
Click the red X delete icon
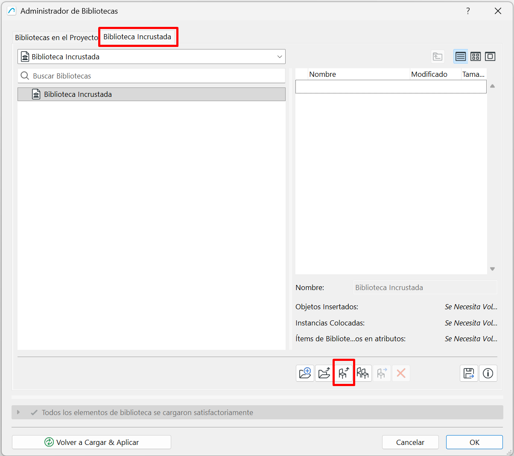[x=401, y=373]
